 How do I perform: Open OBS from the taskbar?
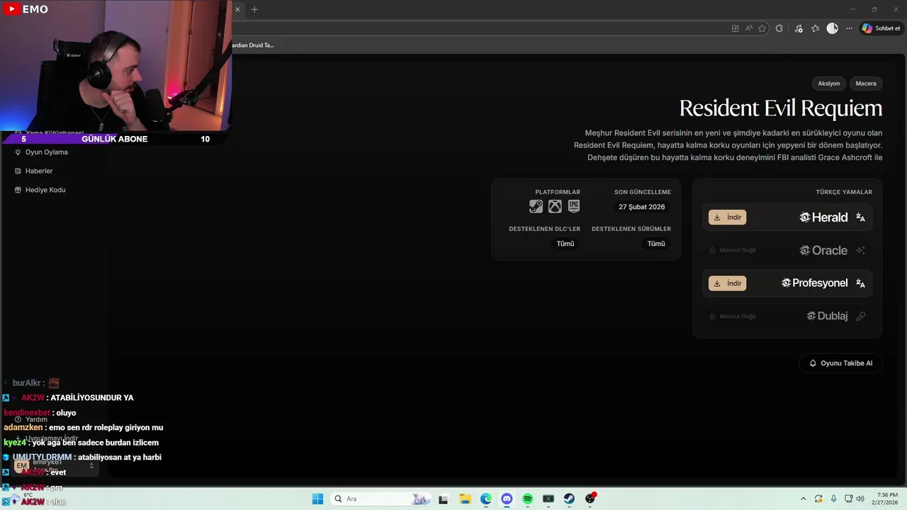click(x=590, y=499)
